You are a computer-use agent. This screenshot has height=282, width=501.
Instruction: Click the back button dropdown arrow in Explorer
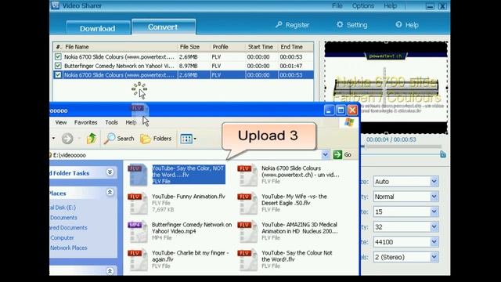[53, 139]
